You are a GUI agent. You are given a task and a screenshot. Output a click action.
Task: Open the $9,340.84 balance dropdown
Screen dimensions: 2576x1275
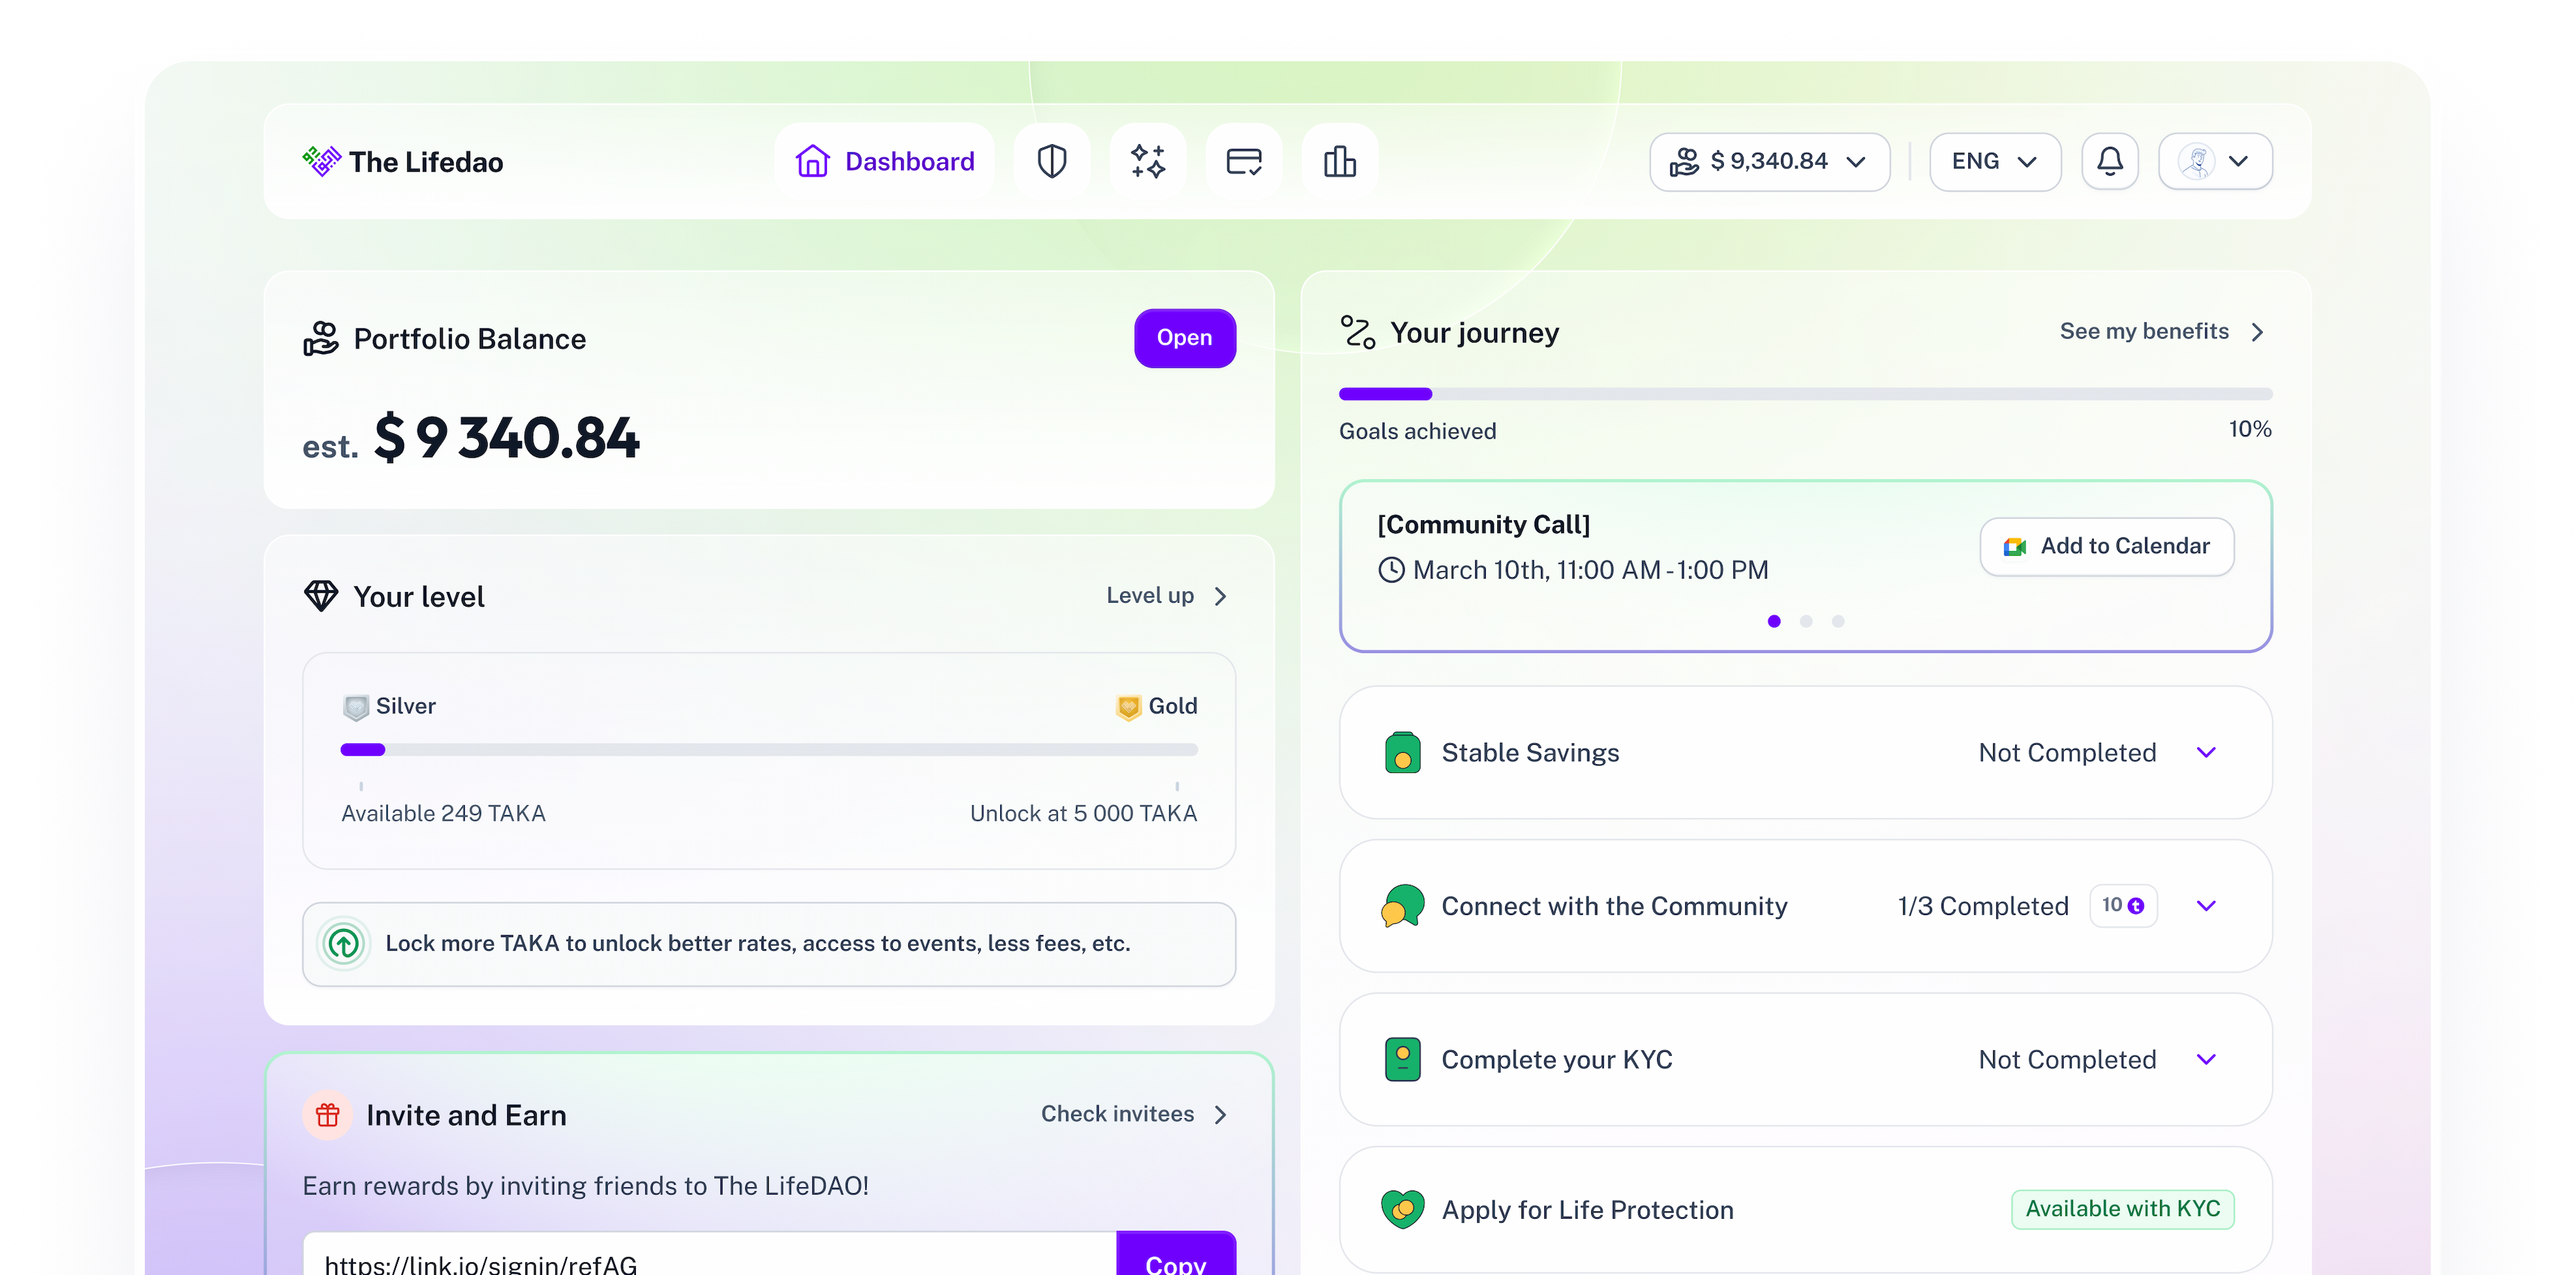(1769, 161)
